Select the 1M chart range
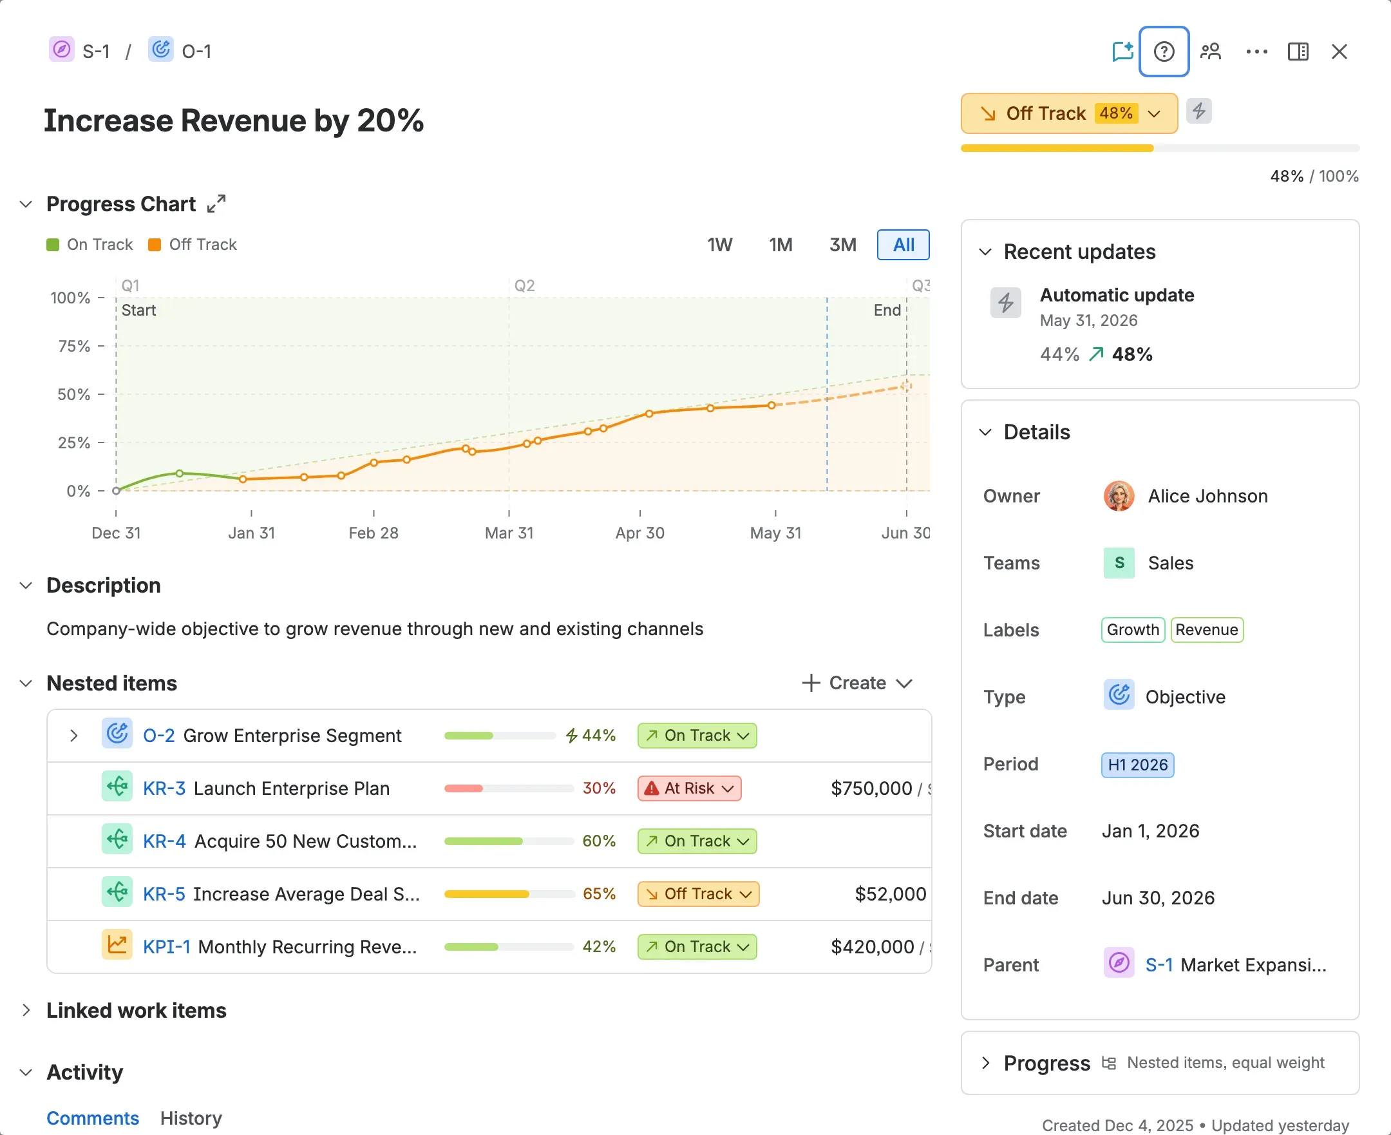 pyautogui.click(x=781, y=245)
